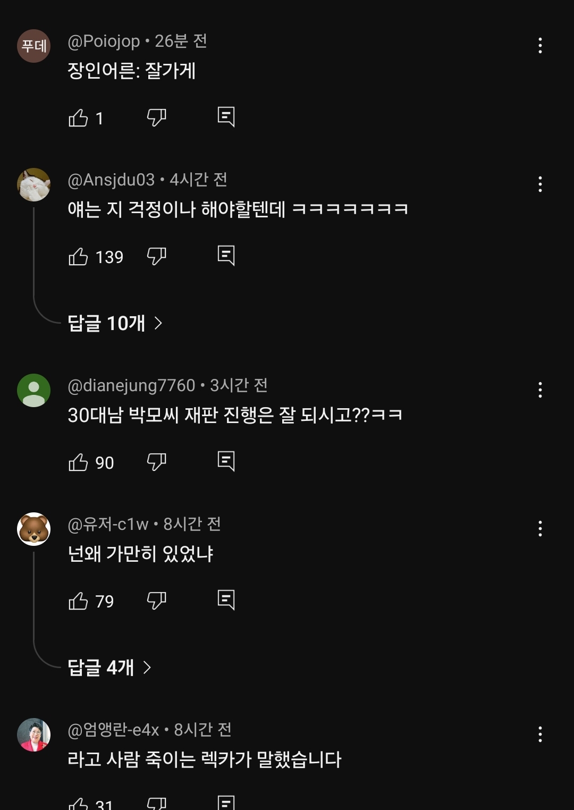Expand the 답글 10개 replies
The image size is (574, 810).
[114, 323]
